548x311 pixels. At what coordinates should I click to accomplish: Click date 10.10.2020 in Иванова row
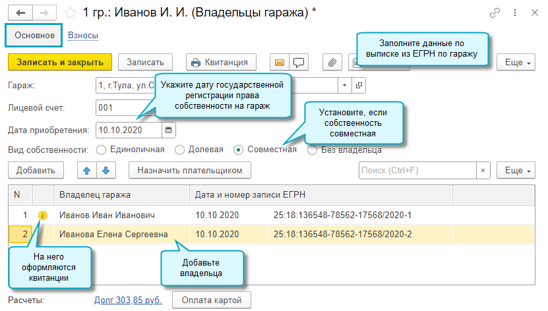tap(217, 234)
